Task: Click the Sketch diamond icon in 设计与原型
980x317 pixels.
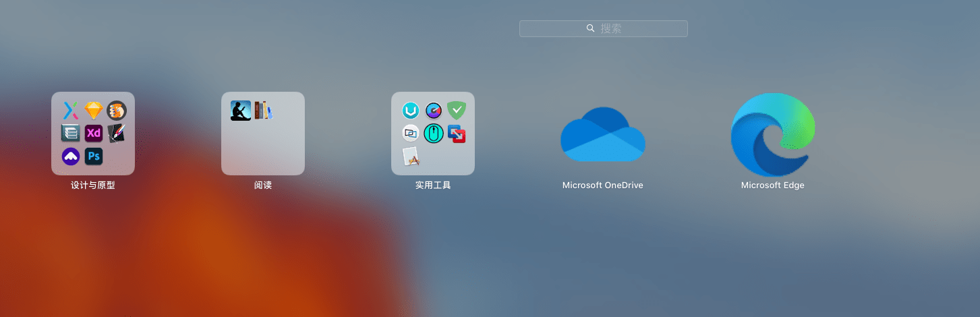Action: [x=94, y=111]
